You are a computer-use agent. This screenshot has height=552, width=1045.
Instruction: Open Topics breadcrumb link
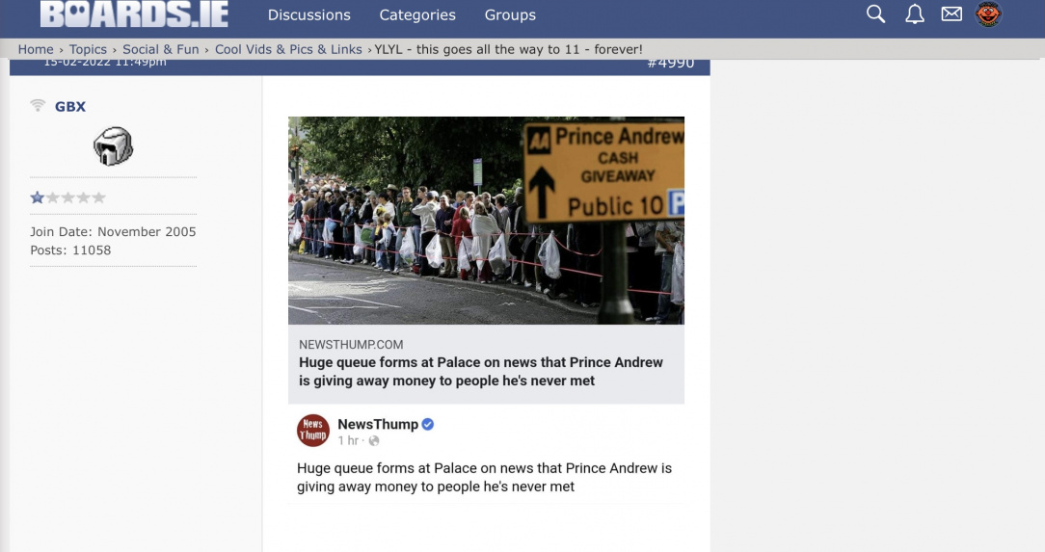88,49
